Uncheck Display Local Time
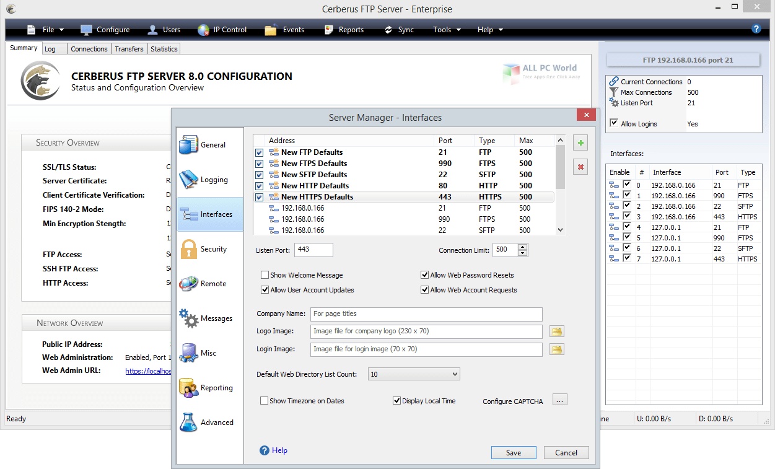This screenshot has width=775, height=469. click(396, 401)
